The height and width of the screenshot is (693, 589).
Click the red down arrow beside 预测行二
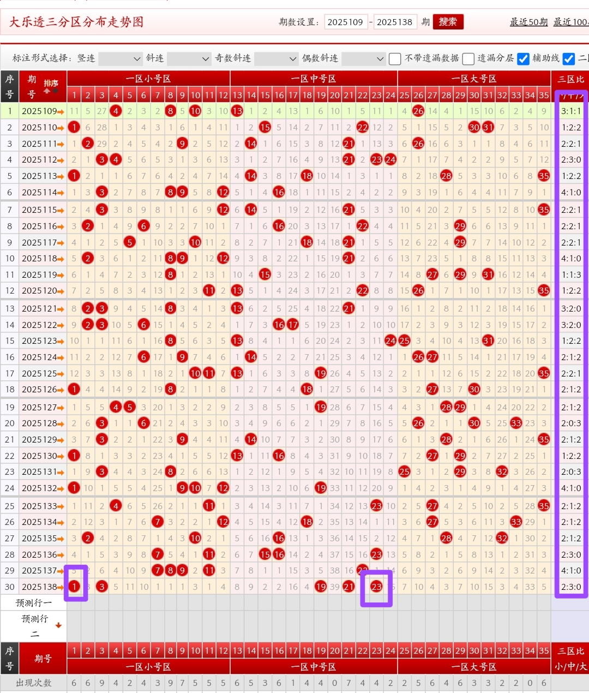coord(58,625)
